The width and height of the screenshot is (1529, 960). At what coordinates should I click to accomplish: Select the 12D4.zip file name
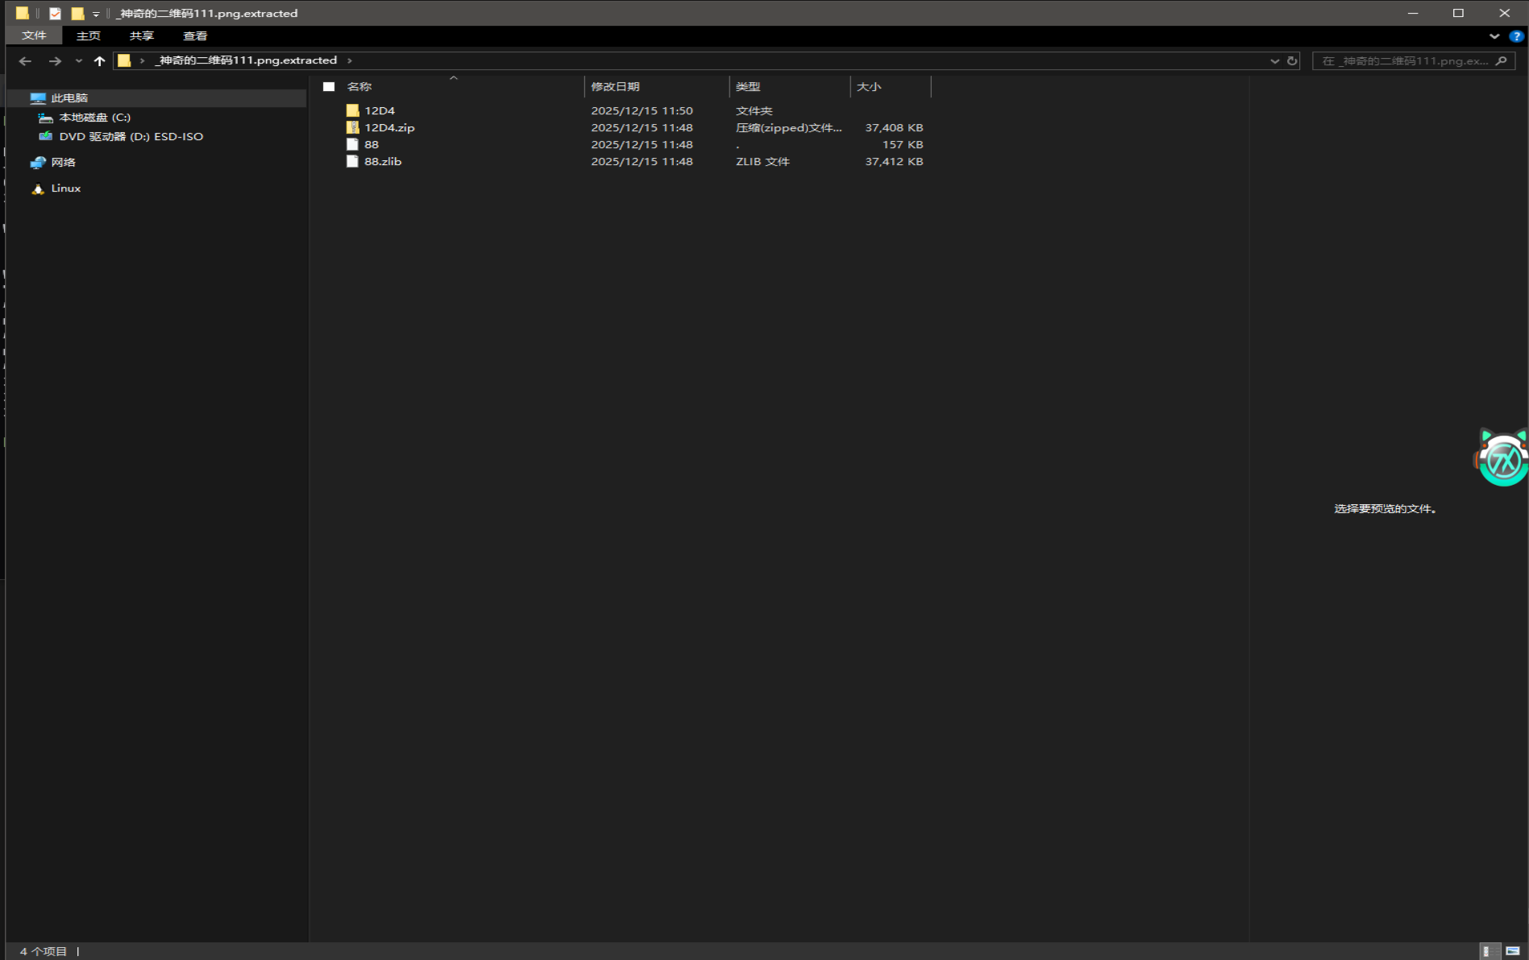(x=389, y=128)
